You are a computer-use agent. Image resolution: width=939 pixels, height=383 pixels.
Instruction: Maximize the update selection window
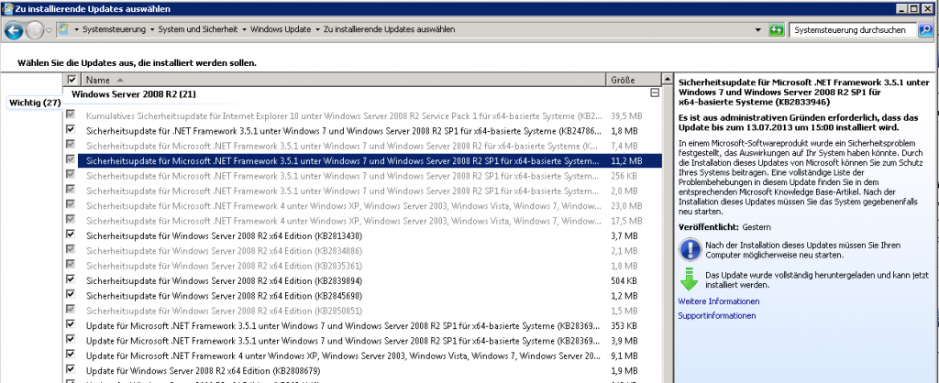(x=916, y=8)
